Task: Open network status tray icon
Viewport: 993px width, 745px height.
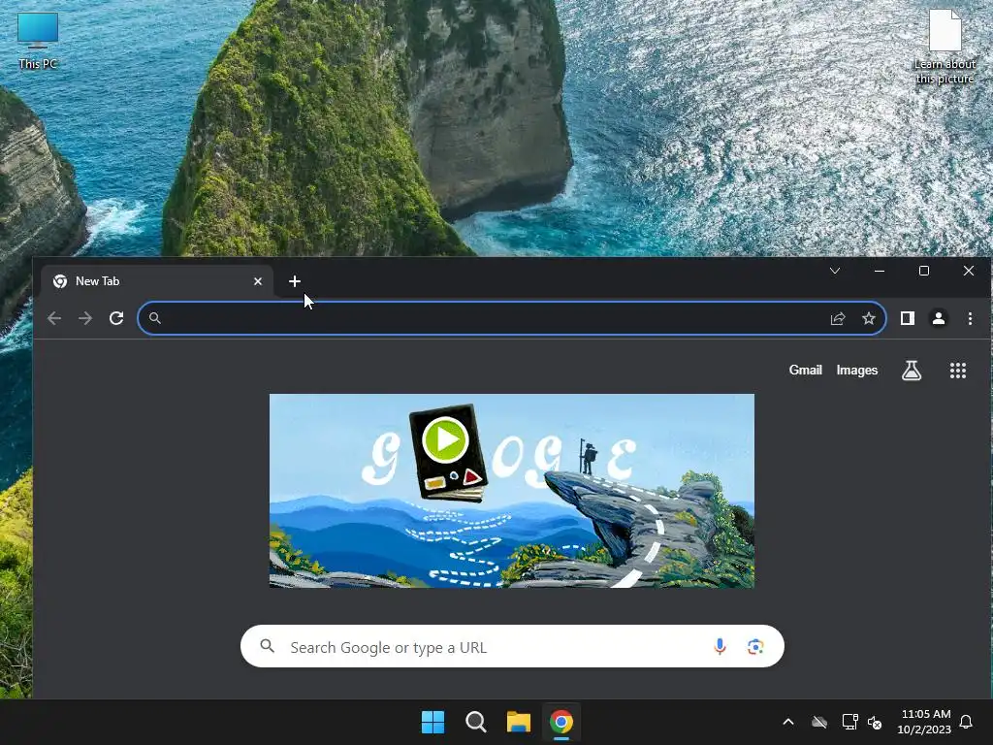Action: pos(849,722)
